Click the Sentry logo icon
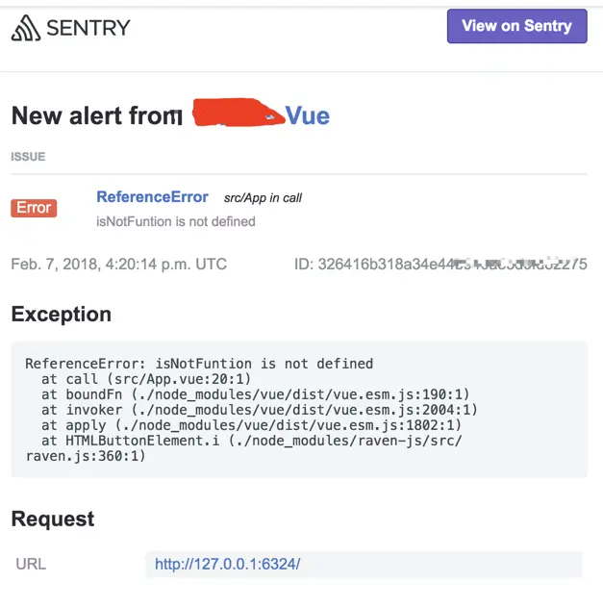The image size is (603, 608). point(26,28)
